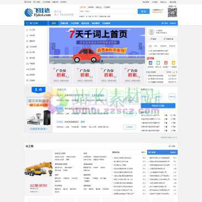Viewport: 202px width, 202px height.
Task: Select the orange highlighted search-type tab above the search box
Action: coord(82,7)
